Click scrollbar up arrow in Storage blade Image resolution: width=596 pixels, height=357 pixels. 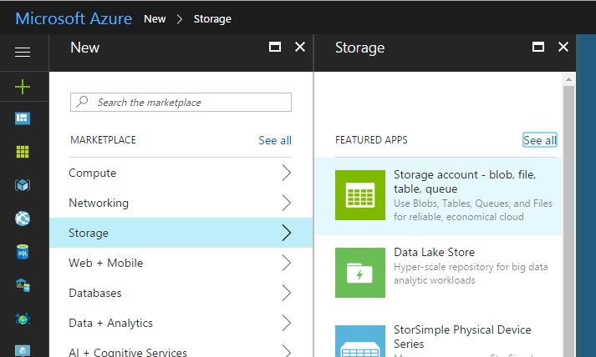568,79
